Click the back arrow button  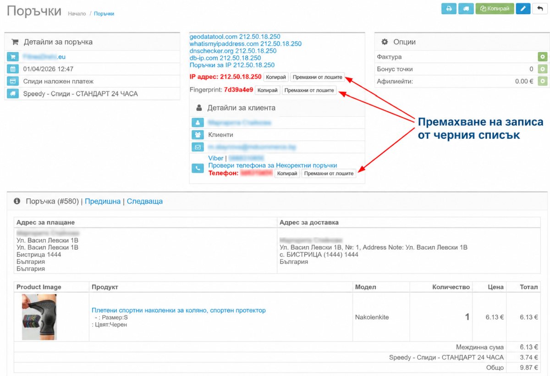(x=539, y=9)
